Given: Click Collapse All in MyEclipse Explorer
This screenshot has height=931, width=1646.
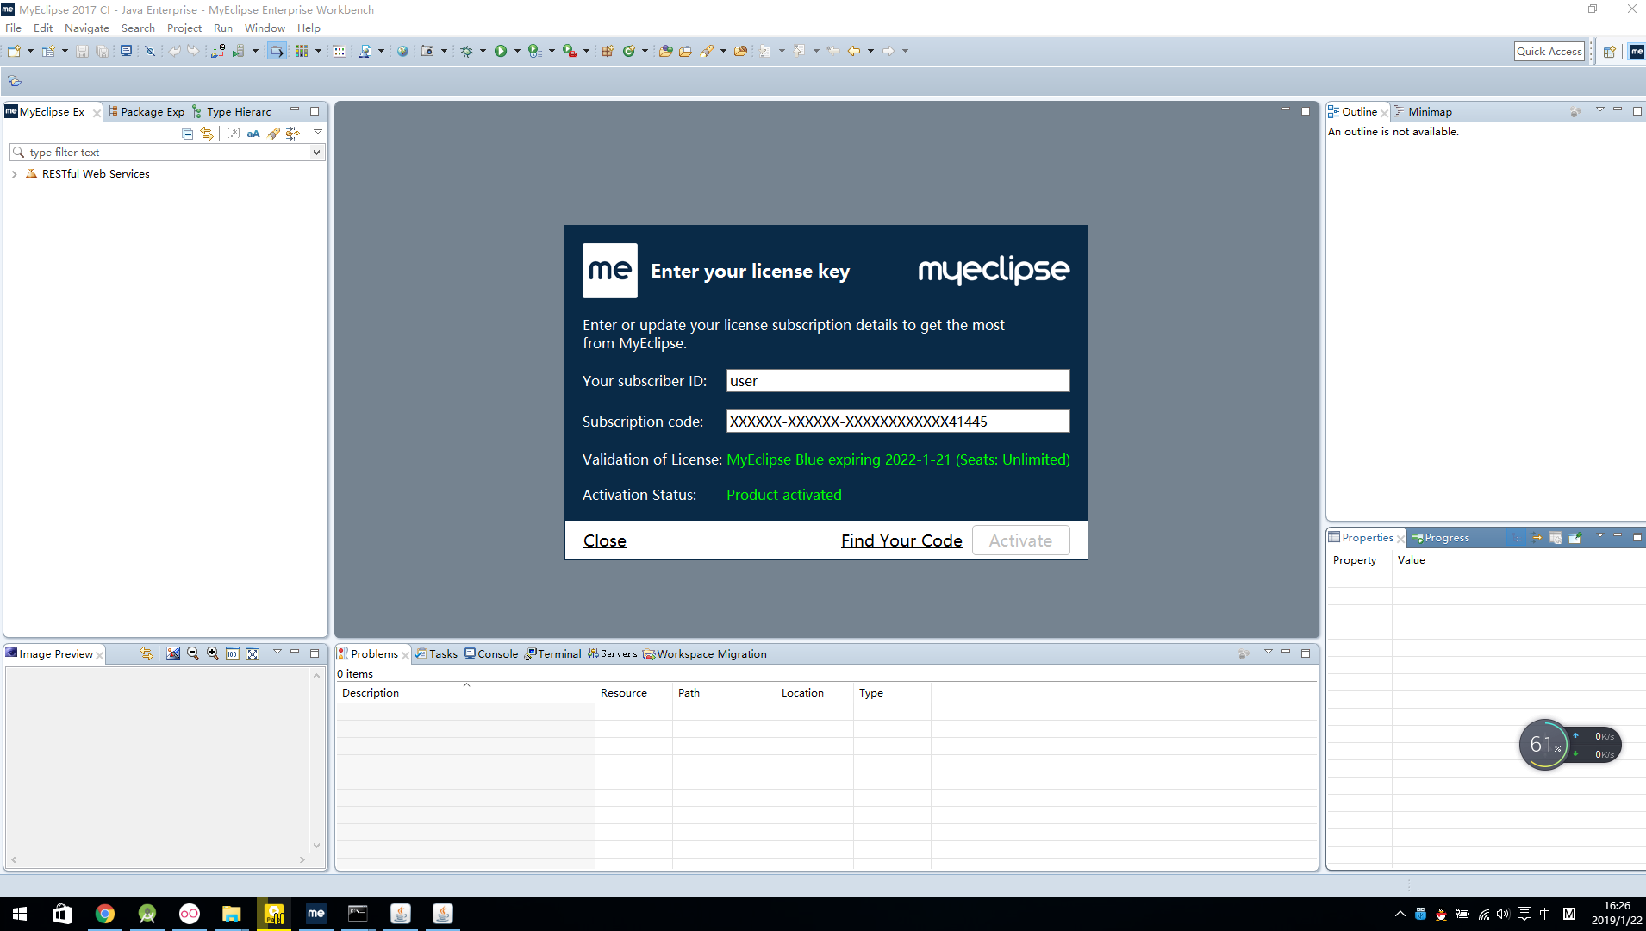Looking at the screenshot, I should (x=187, y=133).
